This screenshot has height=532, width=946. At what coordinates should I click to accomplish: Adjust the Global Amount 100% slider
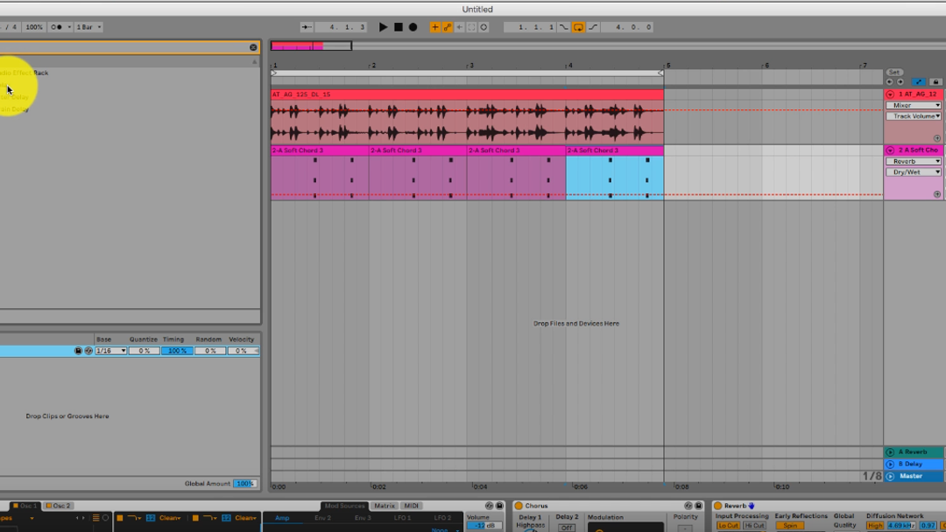(x=245, y=484)
